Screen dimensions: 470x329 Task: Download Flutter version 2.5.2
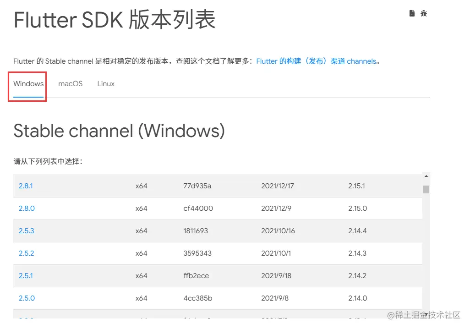coord(27,253)
